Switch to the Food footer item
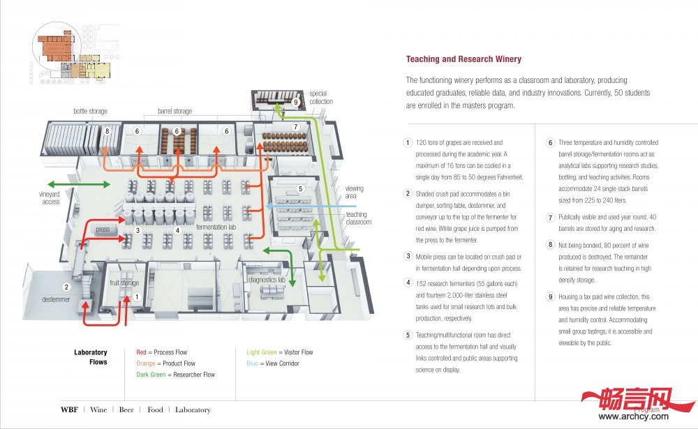Image resolution: width=698 pixels, height=429 pixels. tap(155, 409)
